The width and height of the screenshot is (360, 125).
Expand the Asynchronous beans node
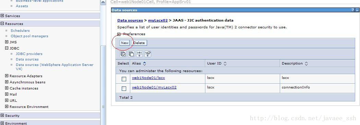[7, 82]
